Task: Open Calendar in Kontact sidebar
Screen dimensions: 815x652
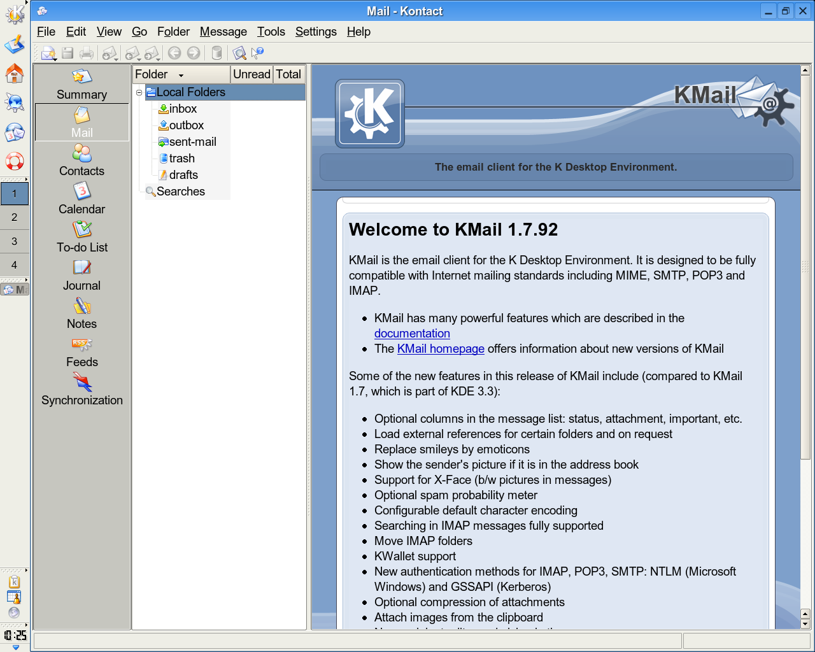Action: pos(81,199)
